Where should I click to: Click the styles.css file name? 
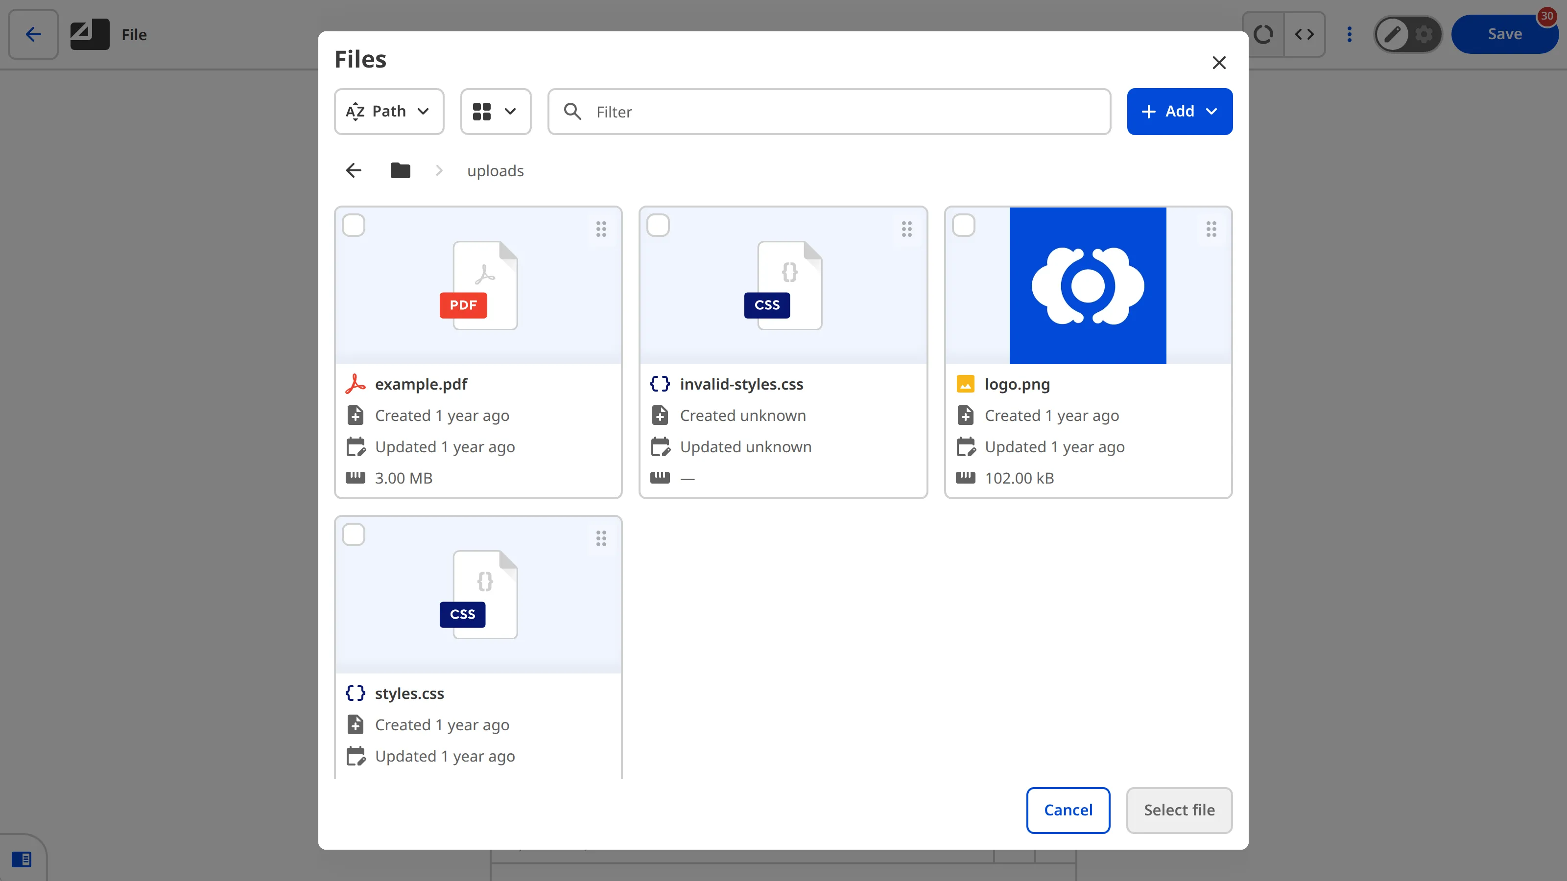[x=409, y=694]
